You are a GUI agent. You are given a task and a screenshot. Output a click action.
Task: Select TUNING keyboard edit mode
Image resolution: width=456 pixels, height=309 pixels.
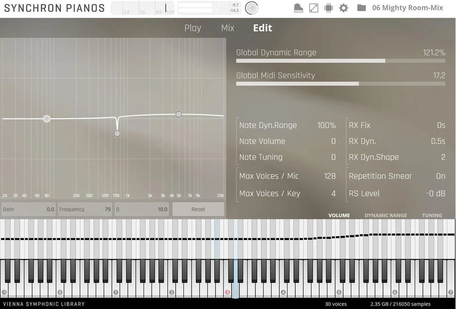coord(432,215)
